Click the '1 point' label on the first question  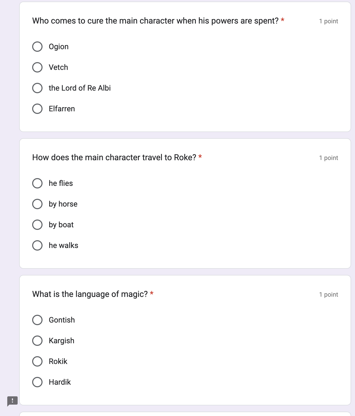(328, 21)
